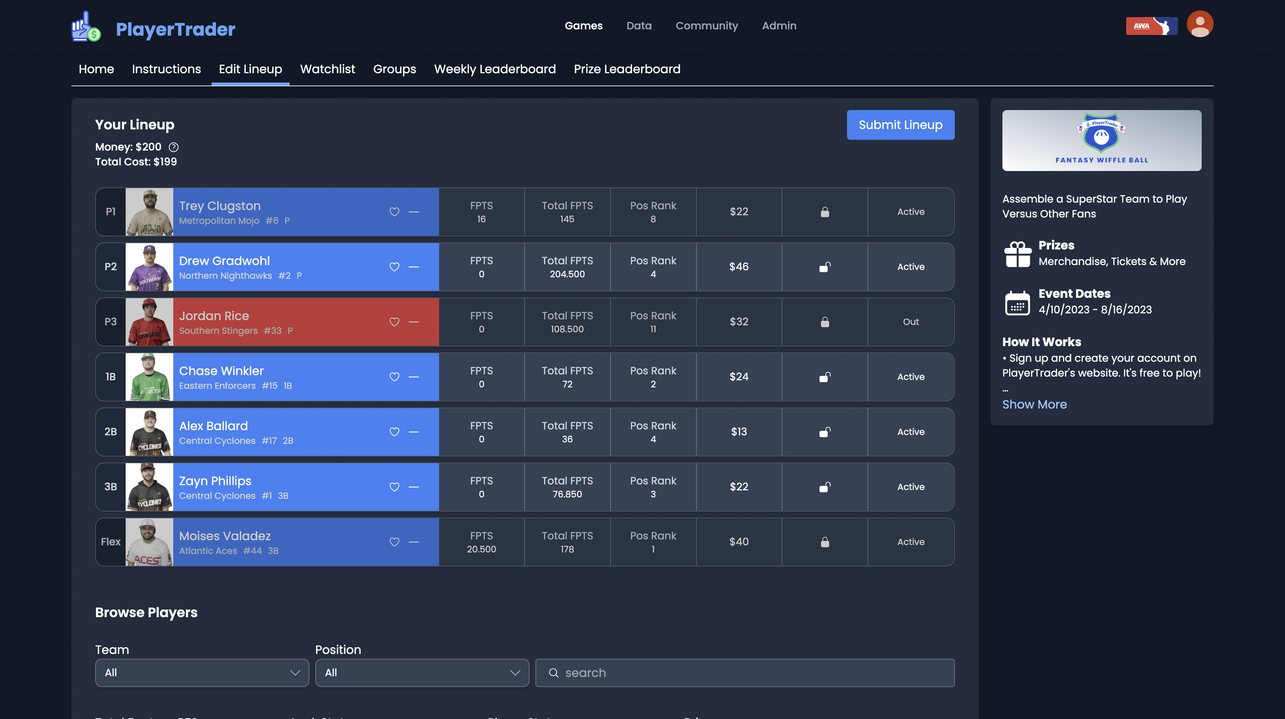Screen dimensions: 1285x719
Task: Open the Prize Leaderboard tab
Action: click(627, 69)
